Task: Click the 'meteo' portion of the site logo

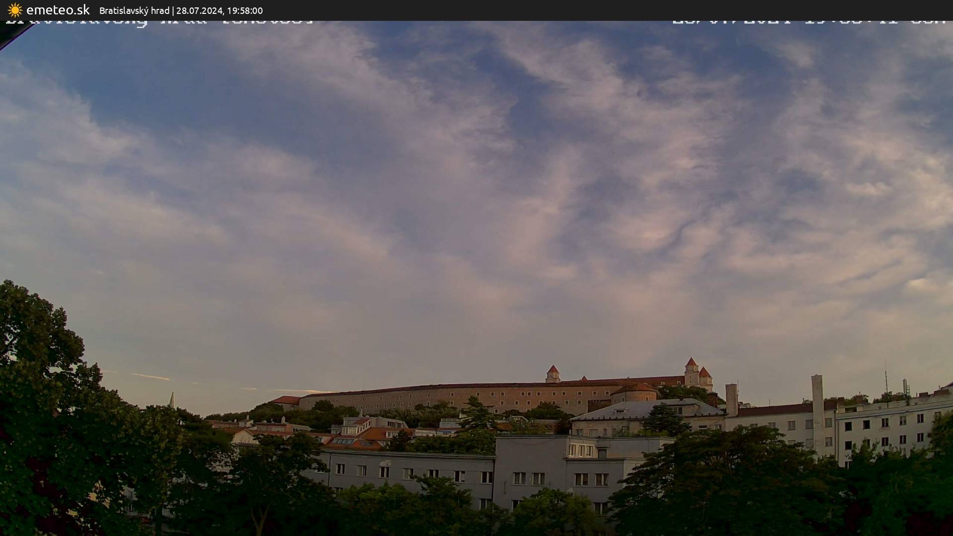Action: (55, 10)
